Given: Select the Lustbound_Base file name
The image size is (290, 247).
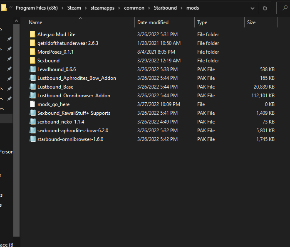Looking at the screenshot, I should pyautogui.click(x=55, y=87).
